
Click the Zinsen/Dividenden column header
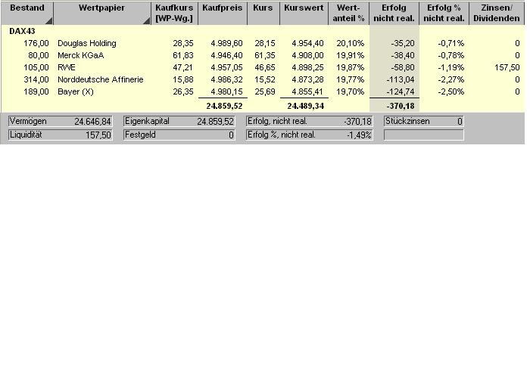(x=497, y=13)
